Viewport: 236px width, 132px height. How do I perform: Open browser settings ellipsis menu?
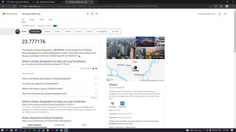point(233,6)
